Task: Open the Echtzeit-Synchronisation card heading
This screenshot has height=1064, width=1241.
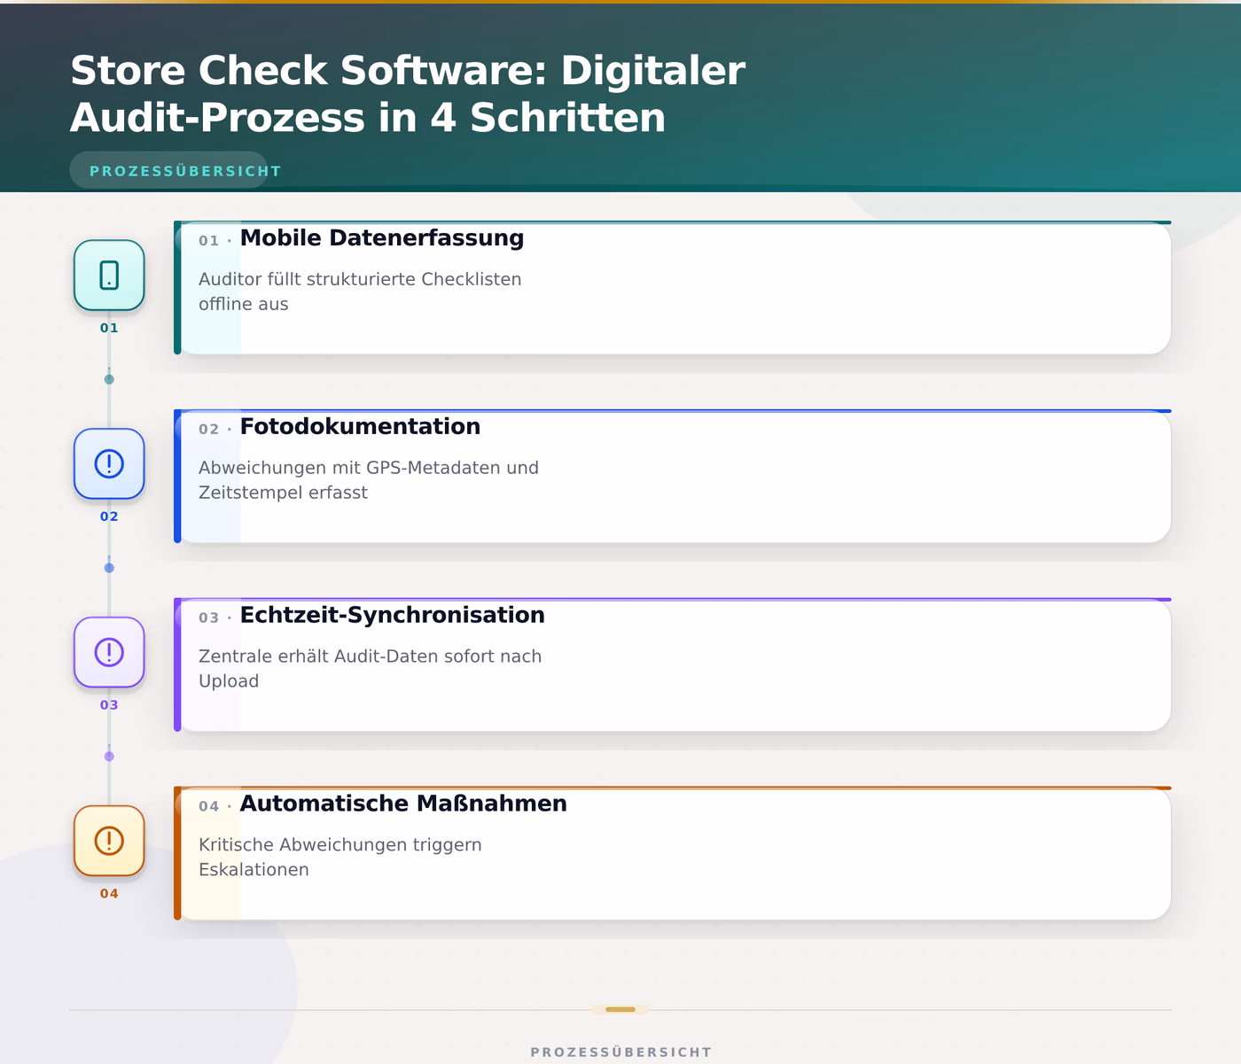Action: [x=392, y=616]
